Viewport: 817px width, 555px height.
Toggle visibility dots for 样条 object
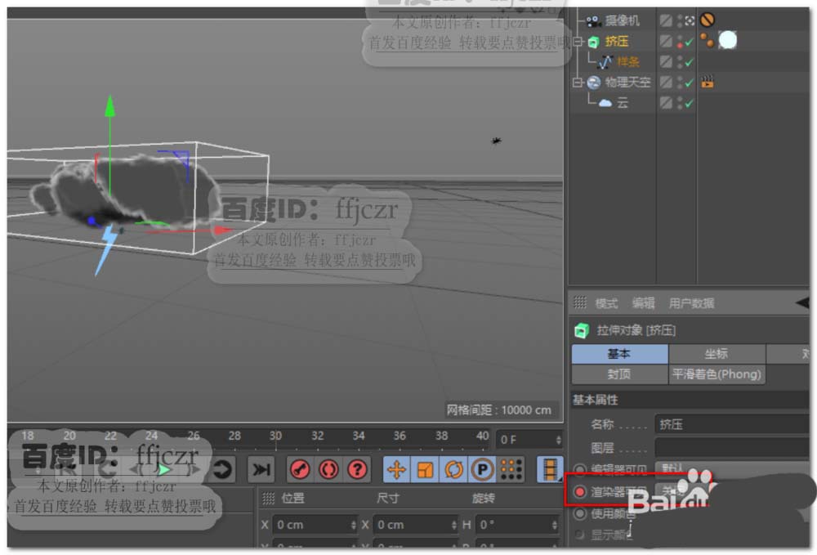tap(679, 62)
